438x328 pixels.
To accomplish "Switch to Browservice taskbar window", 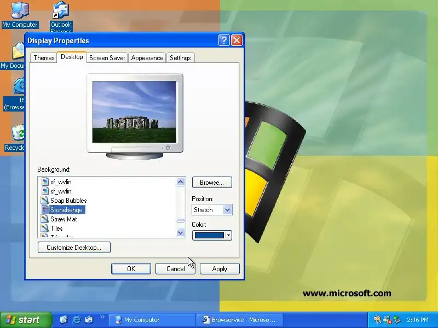I will tap(240, 320).
